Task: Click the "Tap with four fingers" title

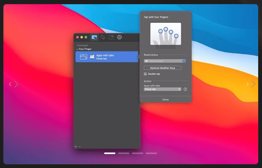Action: pos(156,17)
